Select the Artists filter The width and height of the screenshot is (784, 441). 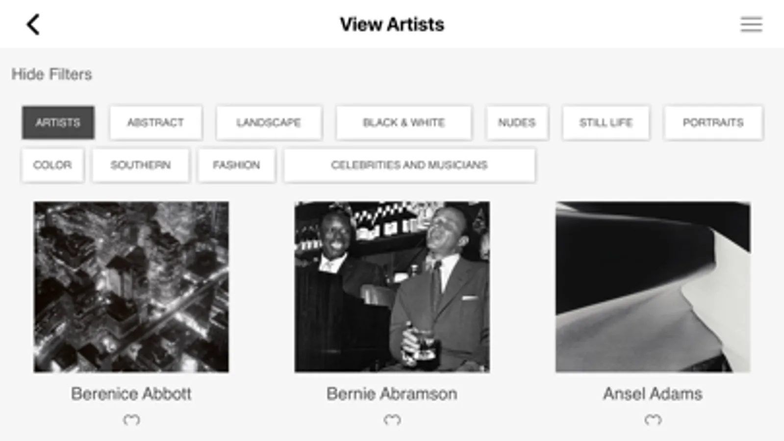(58, 122)
